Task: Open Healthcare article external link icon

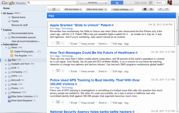Action: pyautogui.click(x=136, y=53)
